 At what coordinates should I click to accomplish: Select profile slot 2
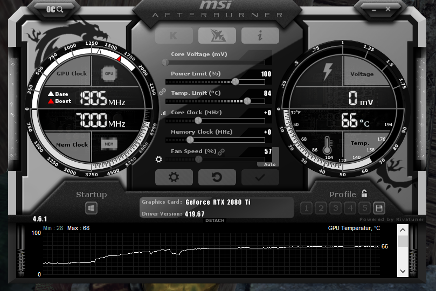pyautogui.click(x=321, y=208)
